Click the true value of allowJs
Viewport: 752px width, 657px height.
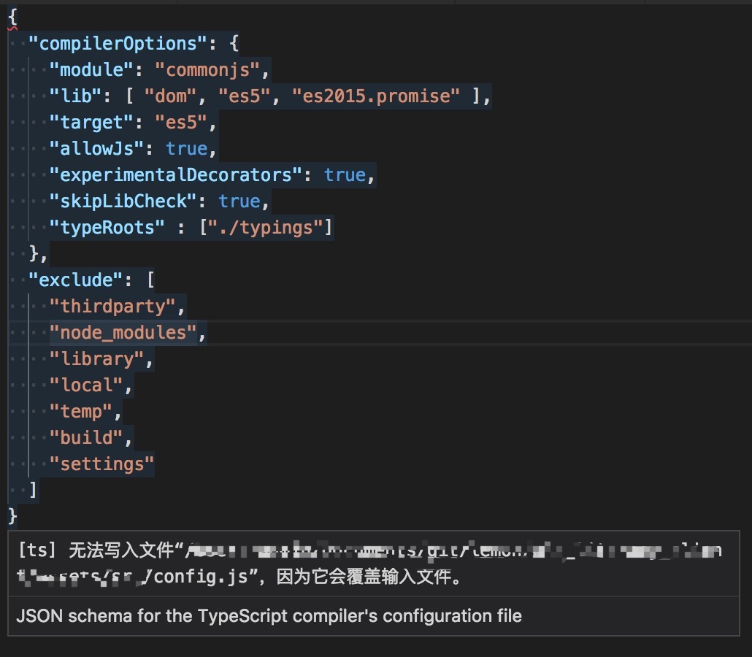click(x=186, y=149)
